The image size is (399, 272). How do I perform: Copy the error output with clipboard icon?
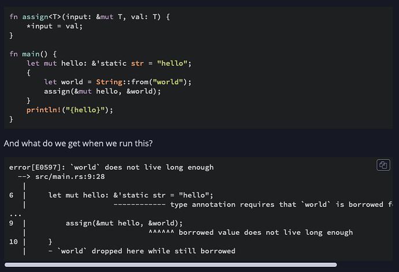383,165
